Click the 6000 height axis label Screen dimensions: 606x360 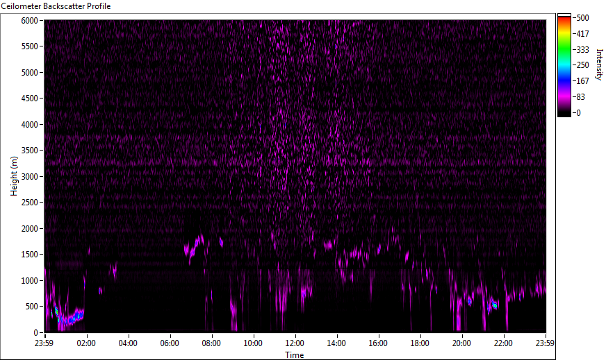pos(29,20)
